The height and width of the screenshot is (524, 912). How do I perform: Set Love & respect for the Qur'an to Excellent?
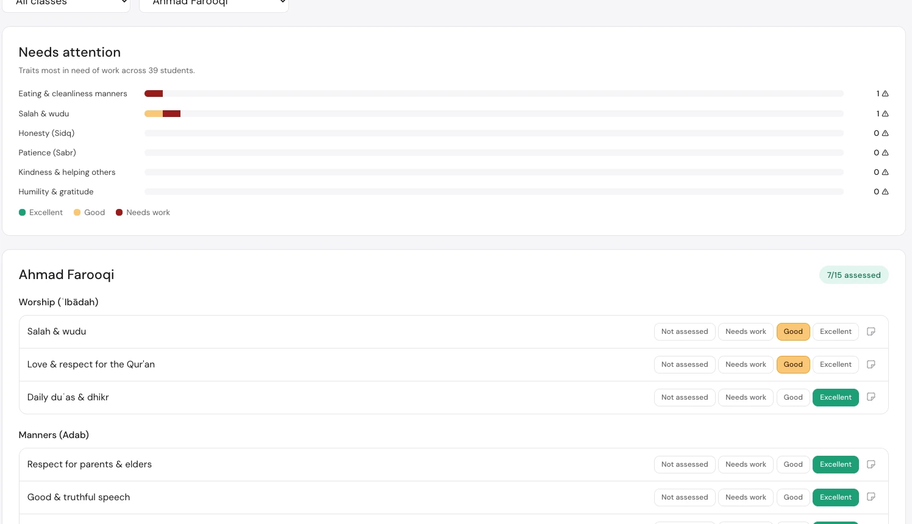[x=836, y=364]
